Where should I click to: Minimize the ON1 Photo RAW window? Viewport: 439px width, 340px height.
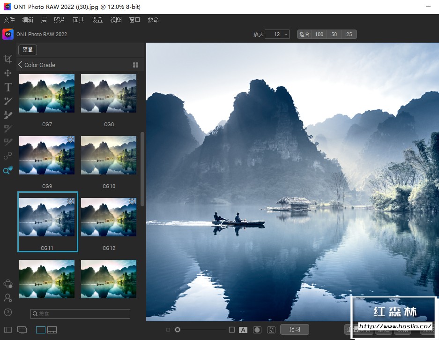tap(428, 7)
